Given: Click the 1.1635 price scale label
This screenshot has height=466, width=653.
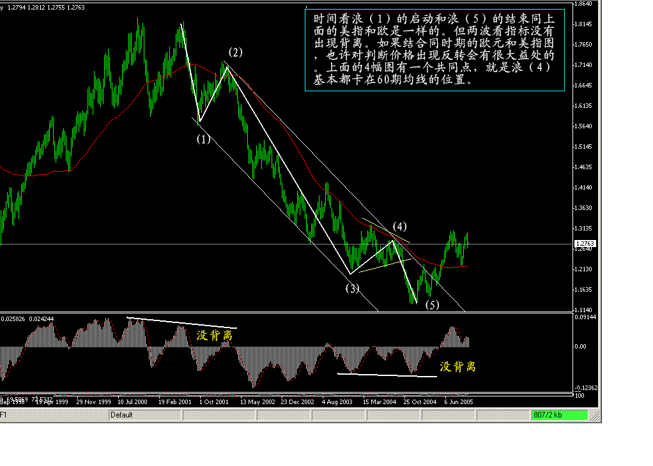Looking at the screenshot, I should tap(583, 289).
